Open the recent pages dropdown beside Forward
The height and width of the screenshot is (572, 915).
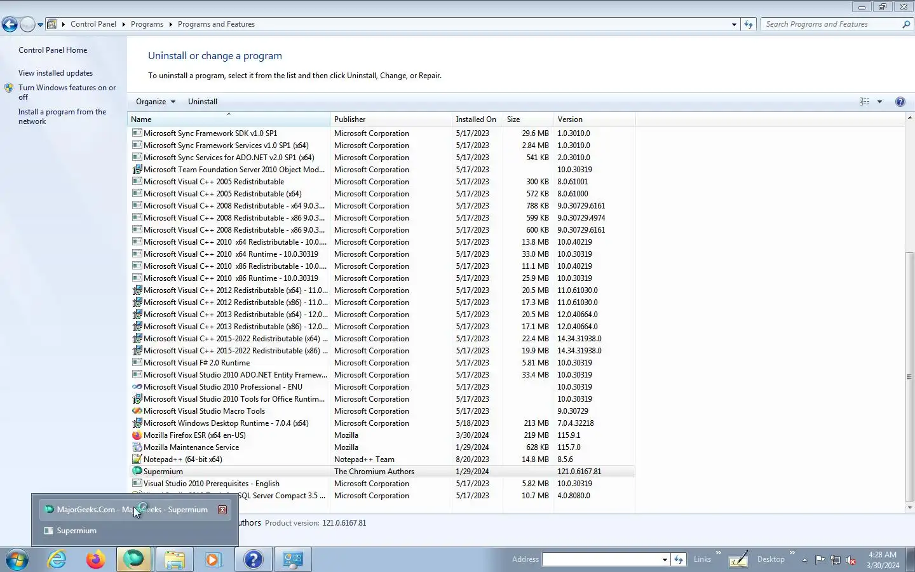click(40, 25)
